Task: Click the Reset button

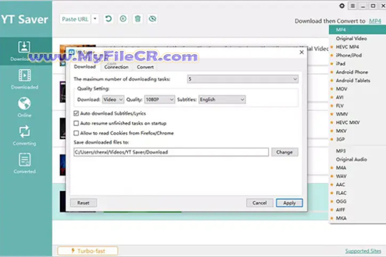Action: [x=83, y=203]
